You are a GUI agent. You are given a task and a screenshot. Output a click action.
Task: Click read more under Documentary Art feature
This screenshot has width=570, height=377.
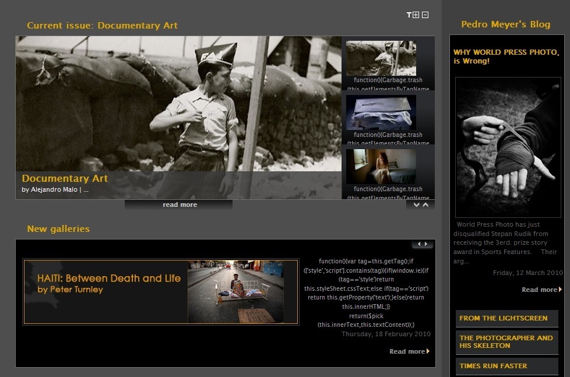coord(179,205)
